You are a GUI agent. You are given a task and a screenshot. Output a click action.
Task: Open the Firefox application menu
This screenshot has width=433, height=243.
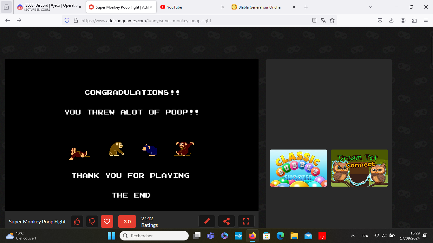(426, 20)
